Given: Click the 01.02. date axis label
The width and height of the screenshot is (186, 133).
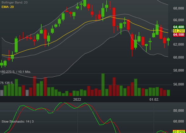Looking at the screenshot, I should [x=154, y=100].
